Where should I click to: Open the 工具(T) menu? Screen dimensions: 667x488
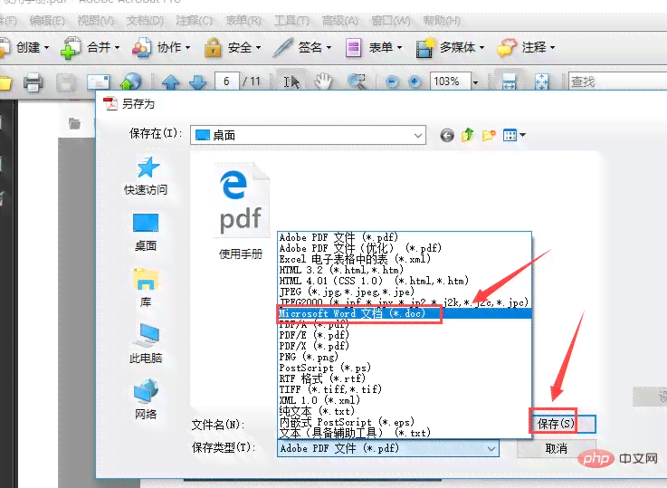291,21
